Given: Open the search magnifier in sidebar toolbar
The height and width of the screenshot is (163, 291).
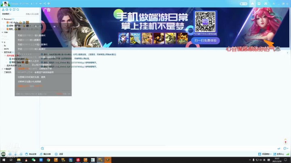Looking at the screenshot, I should [x=18, y=10].
